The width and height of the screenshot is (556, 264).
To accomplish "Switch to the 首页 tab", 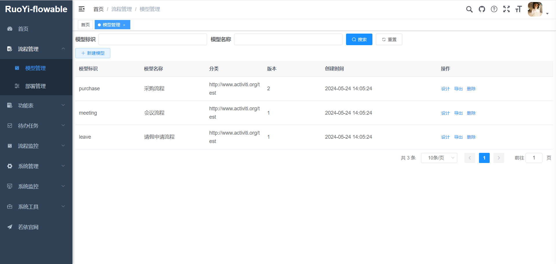I will (x=85, y=25).
